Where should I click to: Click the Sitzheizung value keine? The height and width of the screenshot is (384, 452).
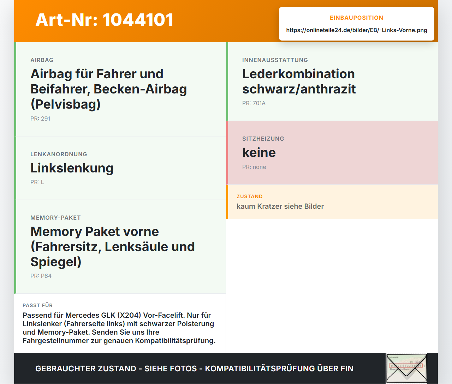coord(259,153)
